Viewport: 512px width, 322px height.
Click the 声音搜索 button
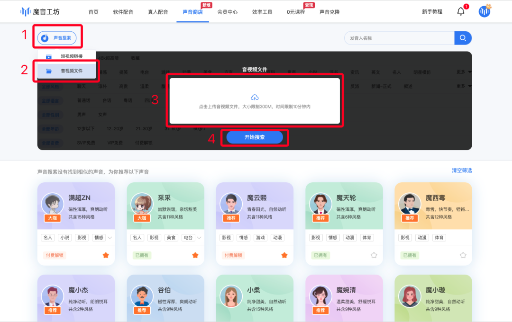[57, 38]
